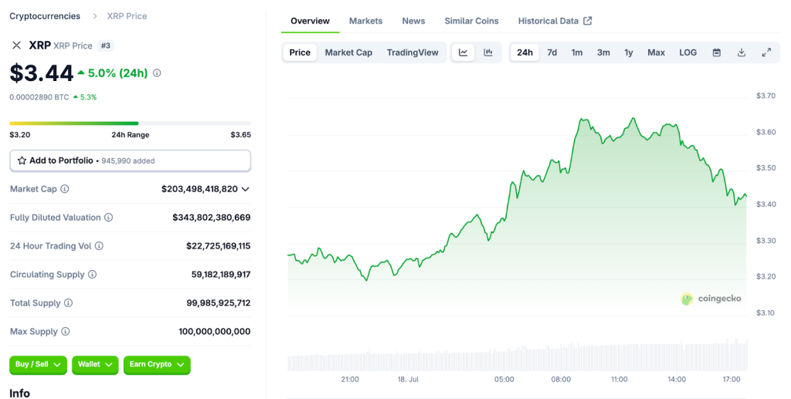Click the volume bars below the chart
The height and width of the screenshot is (399, 791).
coord(517,357)
